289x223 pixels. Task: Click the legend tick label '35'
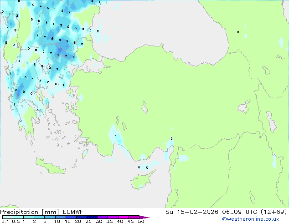click(109, 221)
